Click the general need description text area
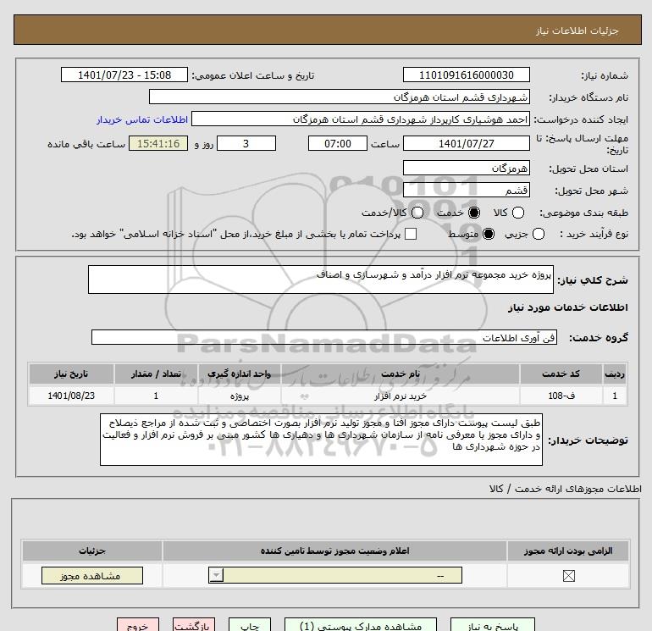Image resolution: width=652 pixels, height=631 pixels. [321, 280]
